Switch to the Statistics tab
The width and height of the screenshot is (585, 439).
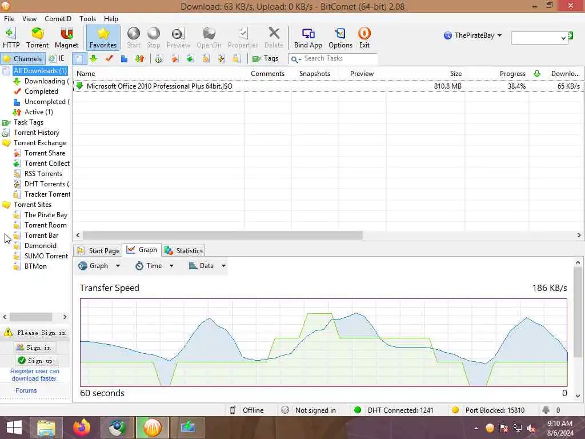point(184,250)
